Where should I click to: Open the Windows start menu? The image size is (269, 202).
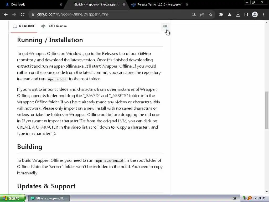pyautogui.click(x=13, y=198)
